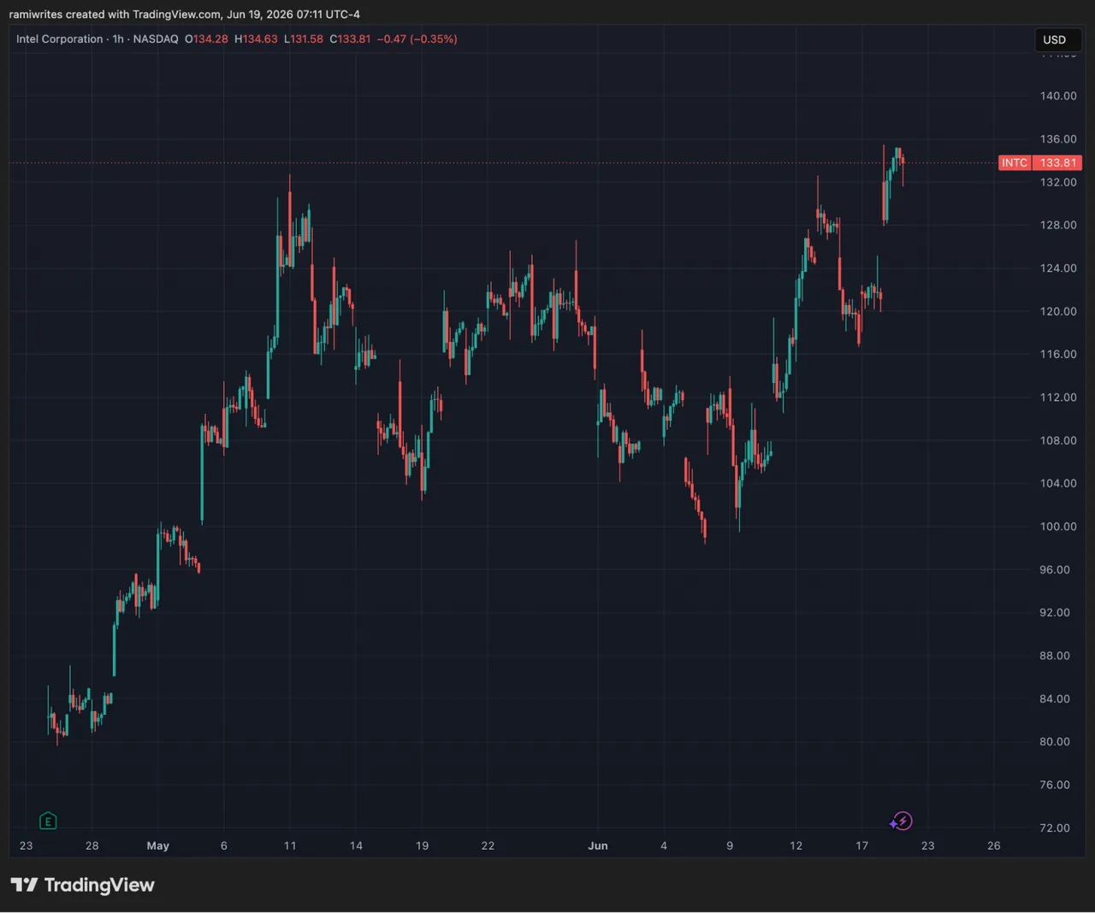Click the earnings E icon

tap(48, 822)
